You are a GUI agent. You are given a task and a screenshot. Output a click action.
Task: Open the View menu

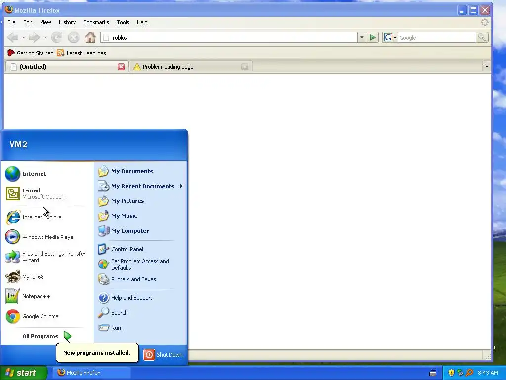(x=45, y=22)
